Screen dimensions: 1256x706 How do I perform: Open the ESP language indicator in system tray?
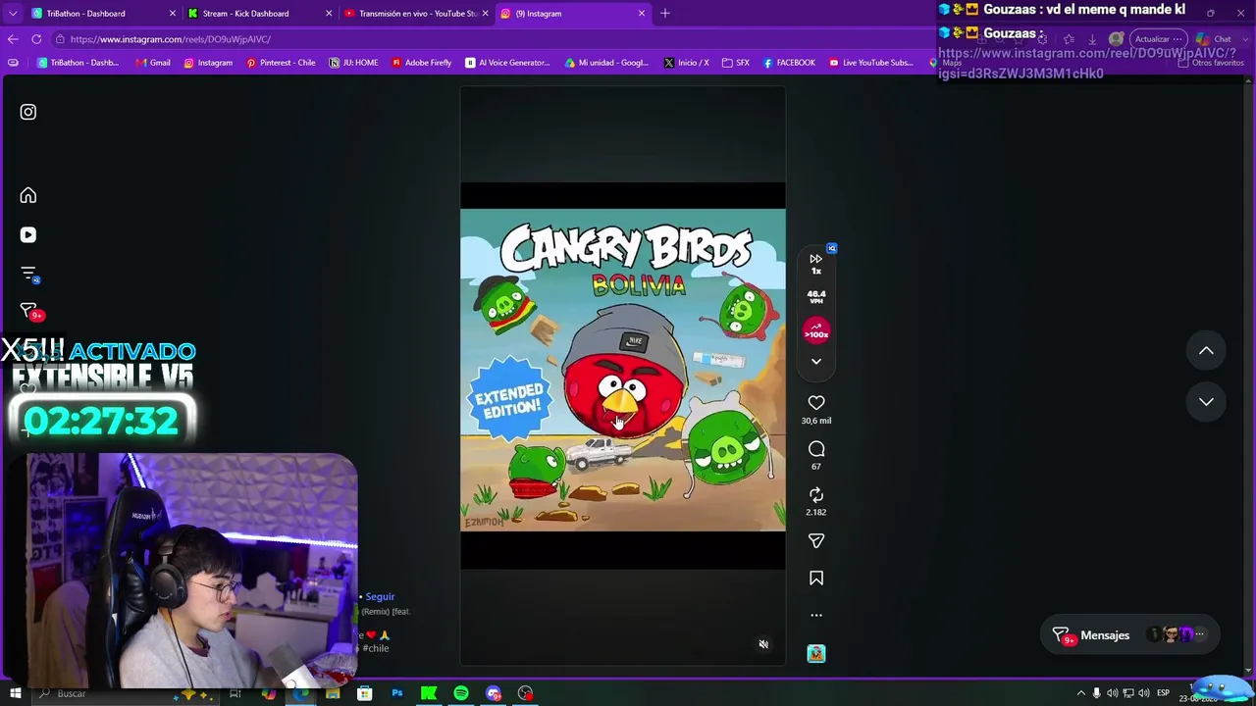[x=1163, y=693]
